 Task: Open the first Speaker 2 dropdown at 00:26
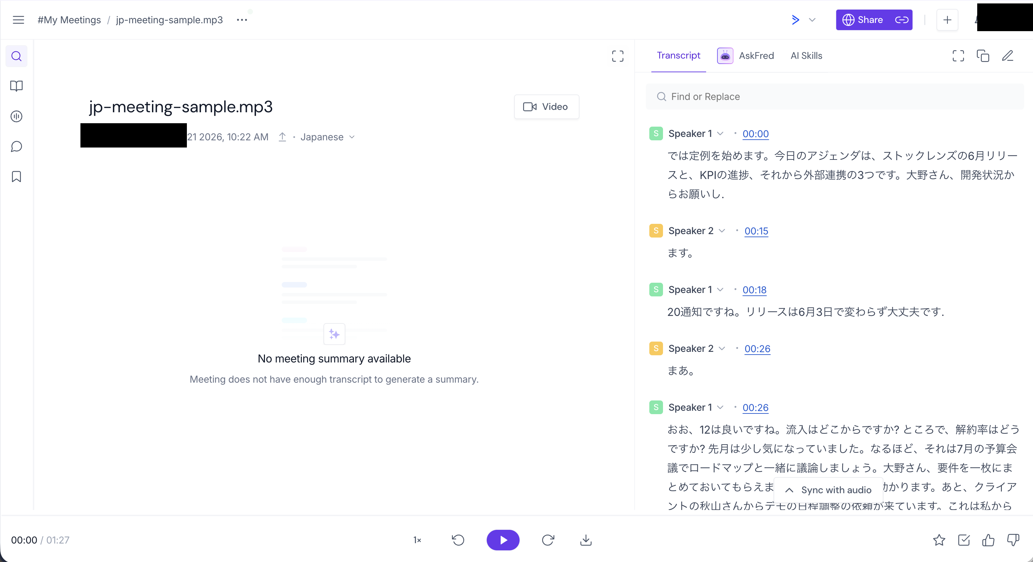[x=722, y=348]
